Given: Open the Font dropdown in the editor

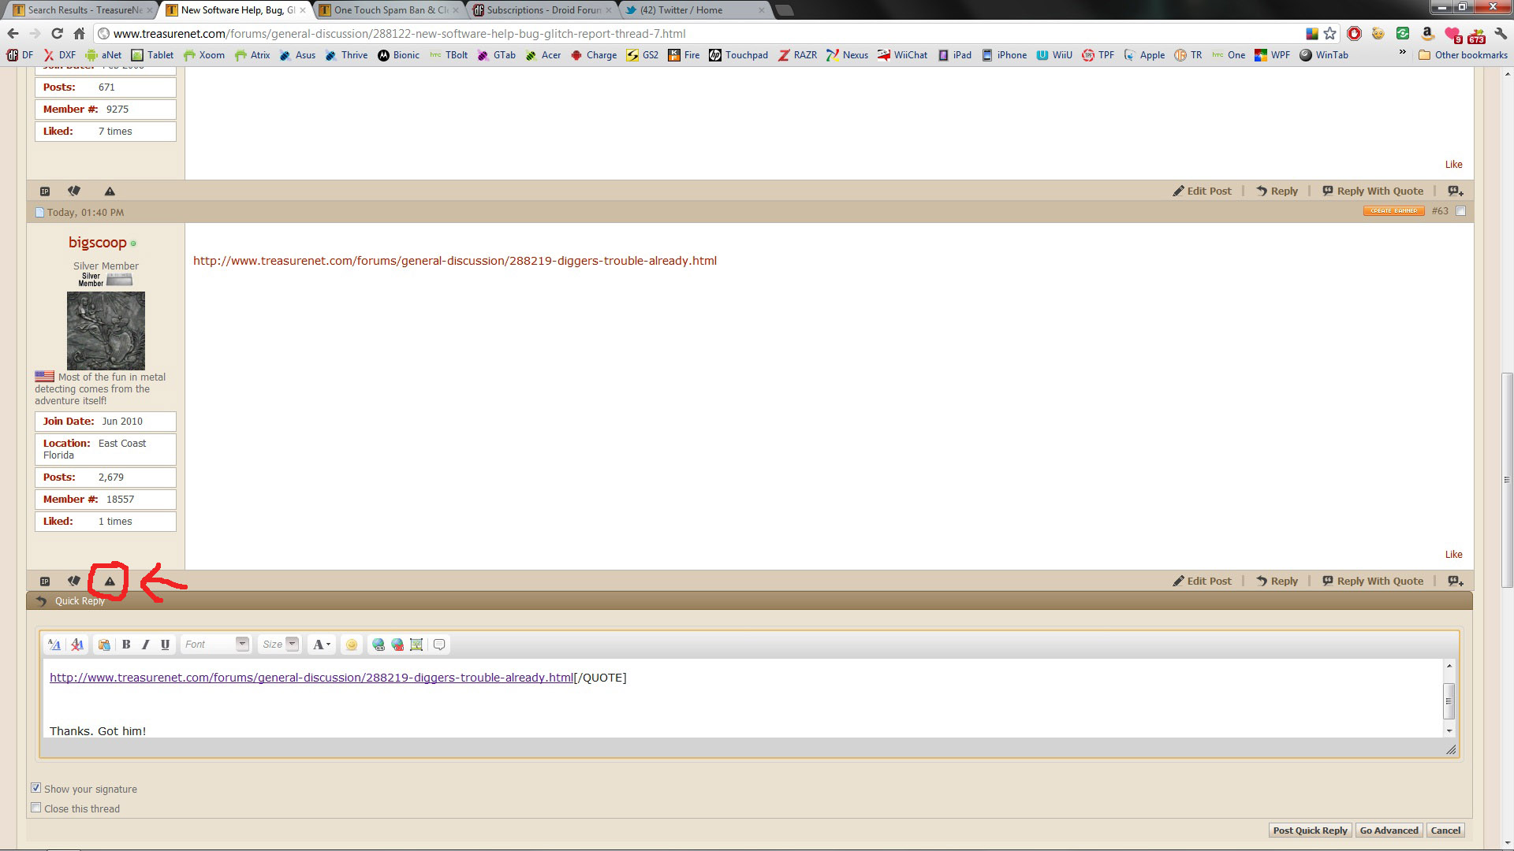Looking at the screenshot, I should click(x=215, y=645).
